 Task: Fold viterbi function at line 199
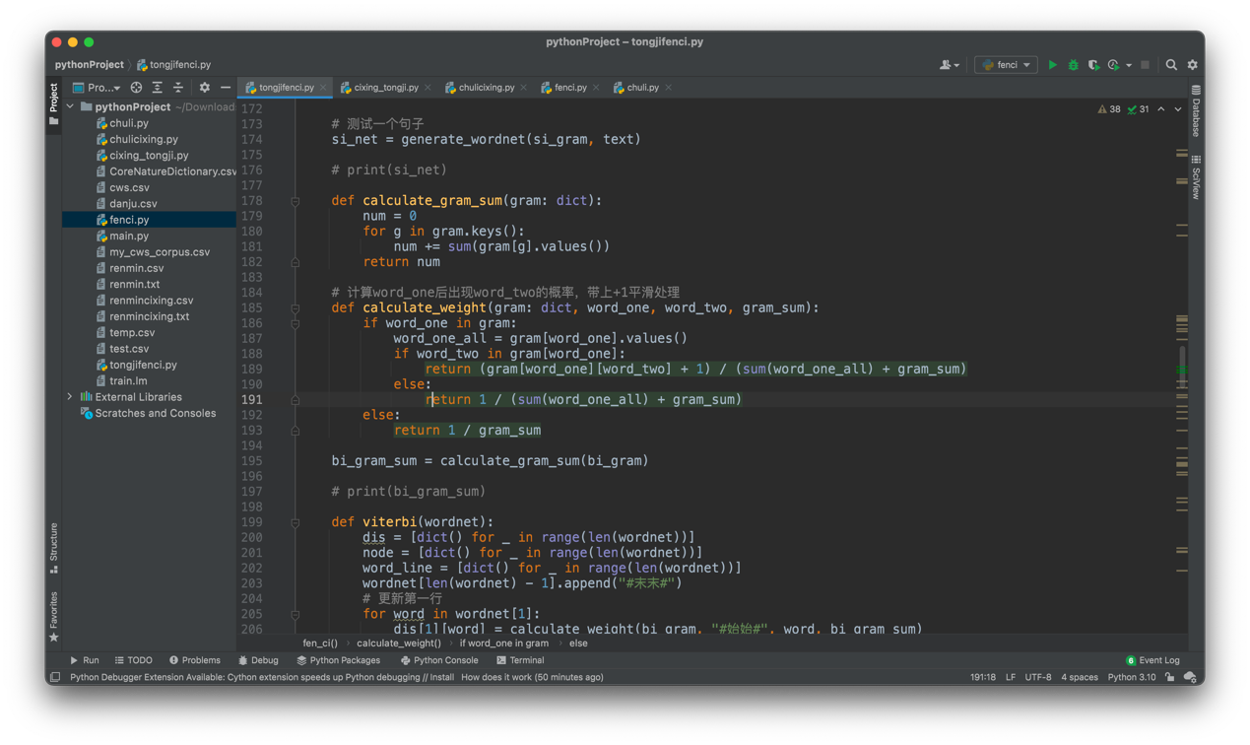[295, 522]
